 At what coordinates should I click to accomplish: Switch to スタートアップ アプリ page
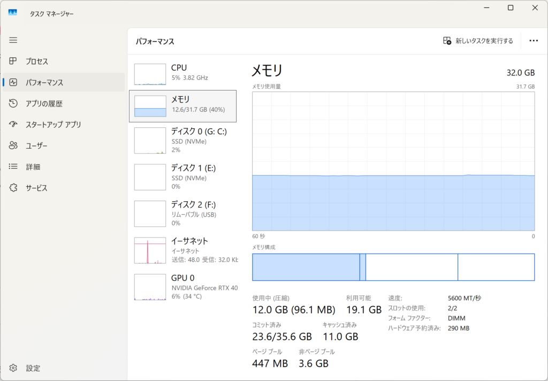click(x=64, y=125)
